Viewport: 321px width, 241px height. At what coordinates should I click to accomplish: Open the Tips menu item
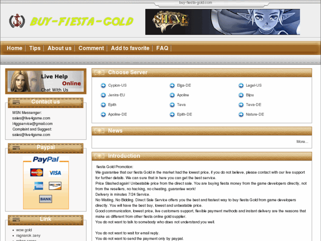35,48
